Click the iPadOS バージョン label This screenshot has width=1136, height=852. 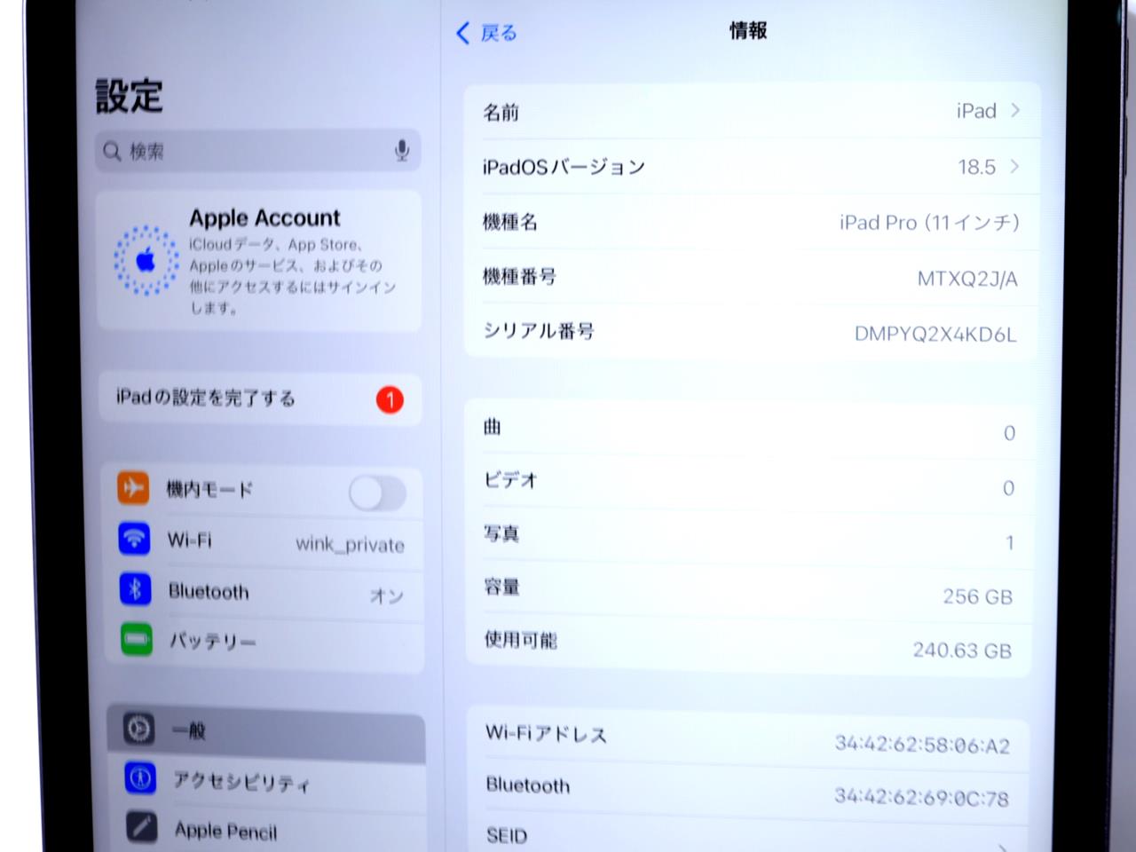pos(564,167)
